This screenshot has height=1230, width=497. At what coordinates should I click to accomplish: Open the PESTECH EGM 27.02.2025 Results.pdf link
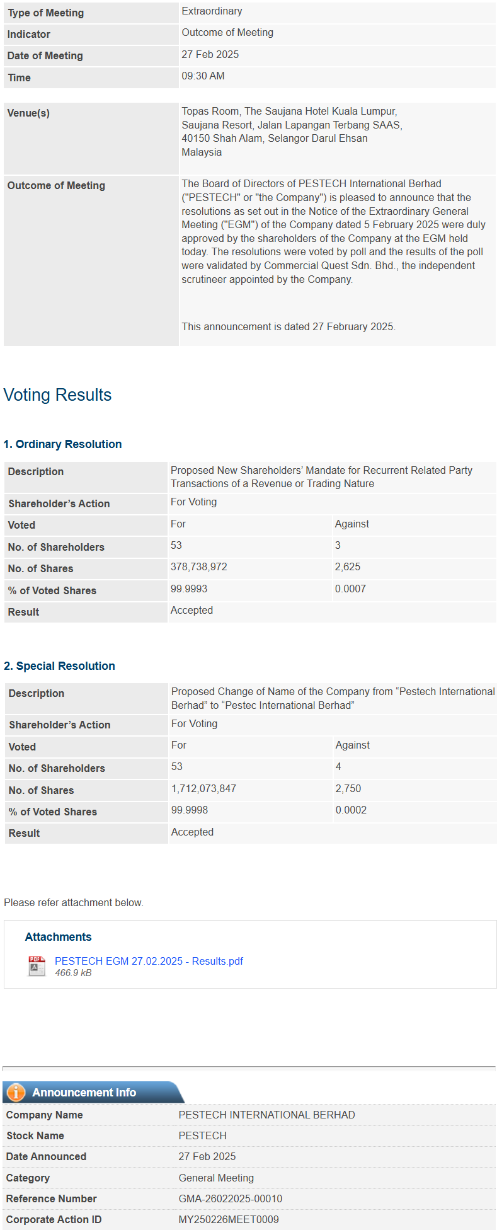click(149, 961)
